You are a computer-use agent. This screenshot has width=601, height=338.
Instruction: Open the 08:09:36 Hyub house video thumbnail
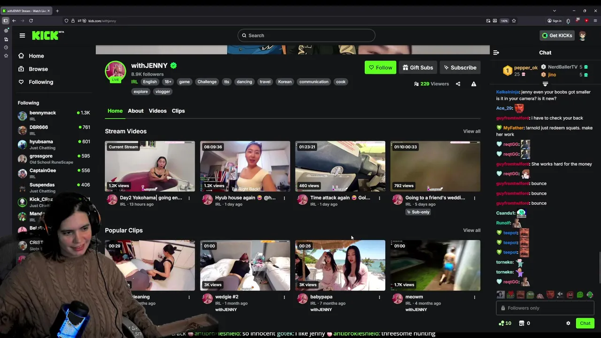point(245,166)
